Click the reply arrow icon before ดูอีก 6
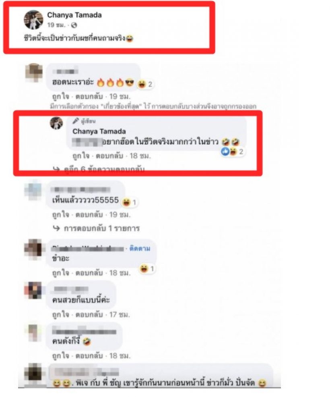The image size is (330, 397). pyautogui.click(x=56, y=169)
